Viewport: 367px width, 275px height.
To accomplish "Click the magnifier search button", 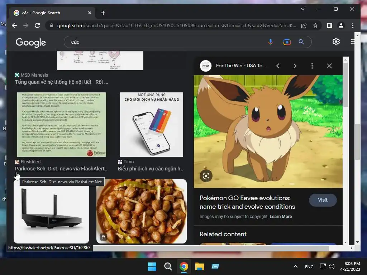I will pyautogui.click(x=301, y=42).
